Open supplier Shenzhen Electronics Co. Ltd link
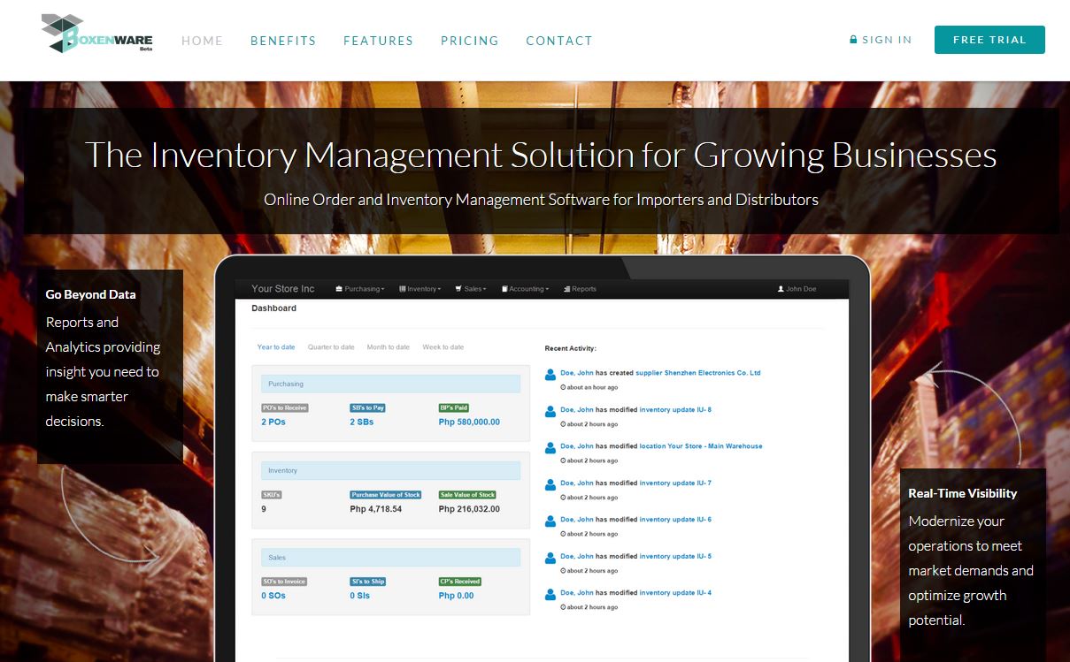 click(698, 373)
